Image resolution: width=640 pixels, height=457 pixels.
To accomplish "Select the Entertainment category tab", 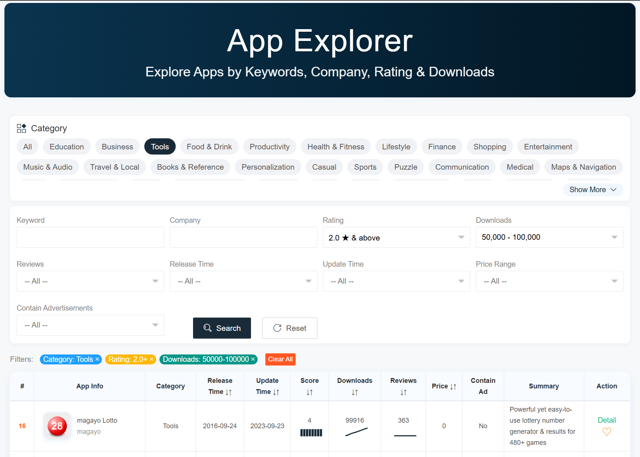I will [x=548, y=146].
